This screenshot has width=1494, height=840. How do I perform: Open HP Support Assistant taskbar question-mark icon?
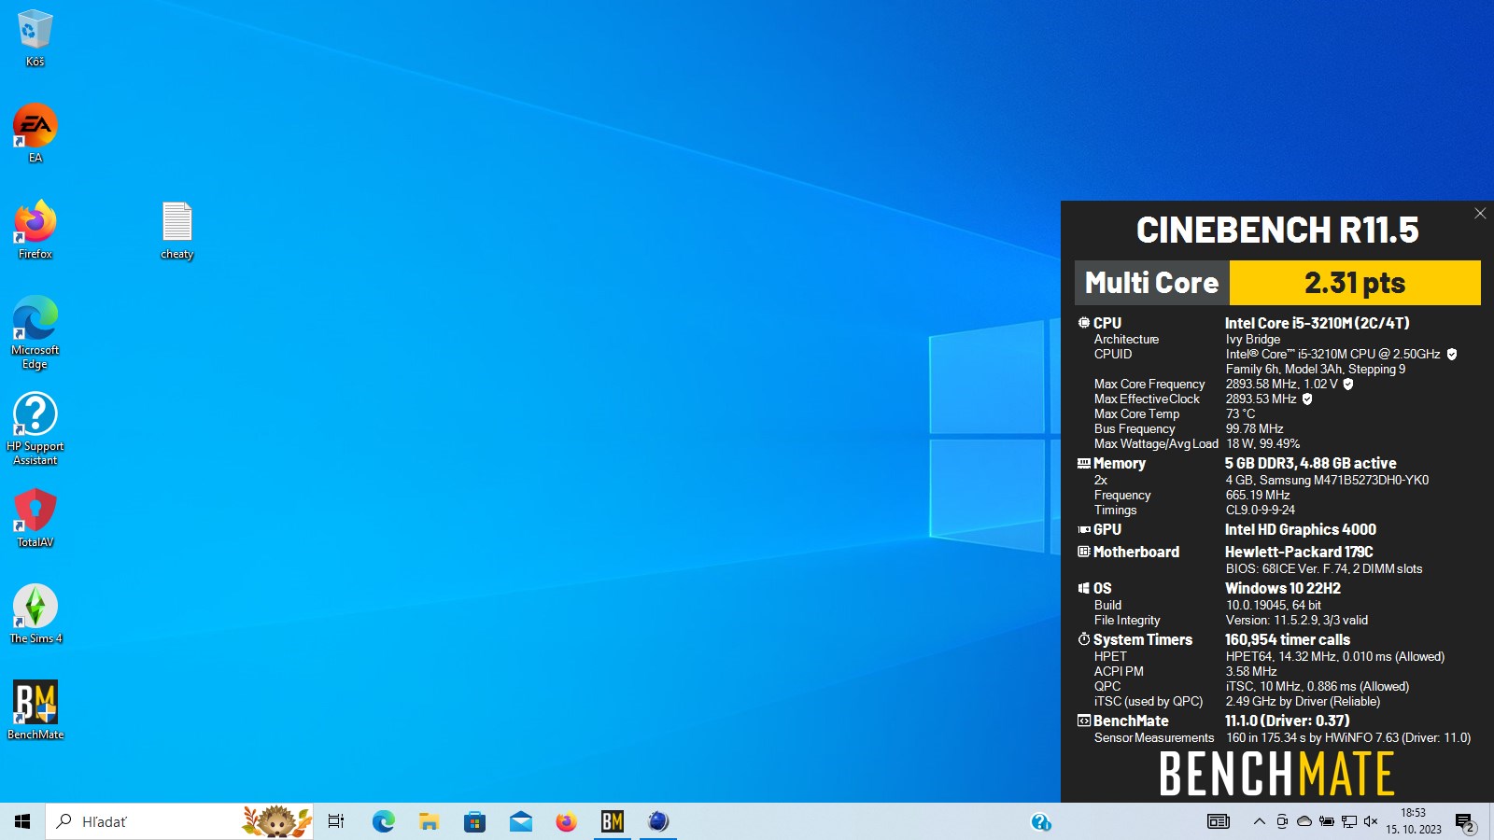1041,821
